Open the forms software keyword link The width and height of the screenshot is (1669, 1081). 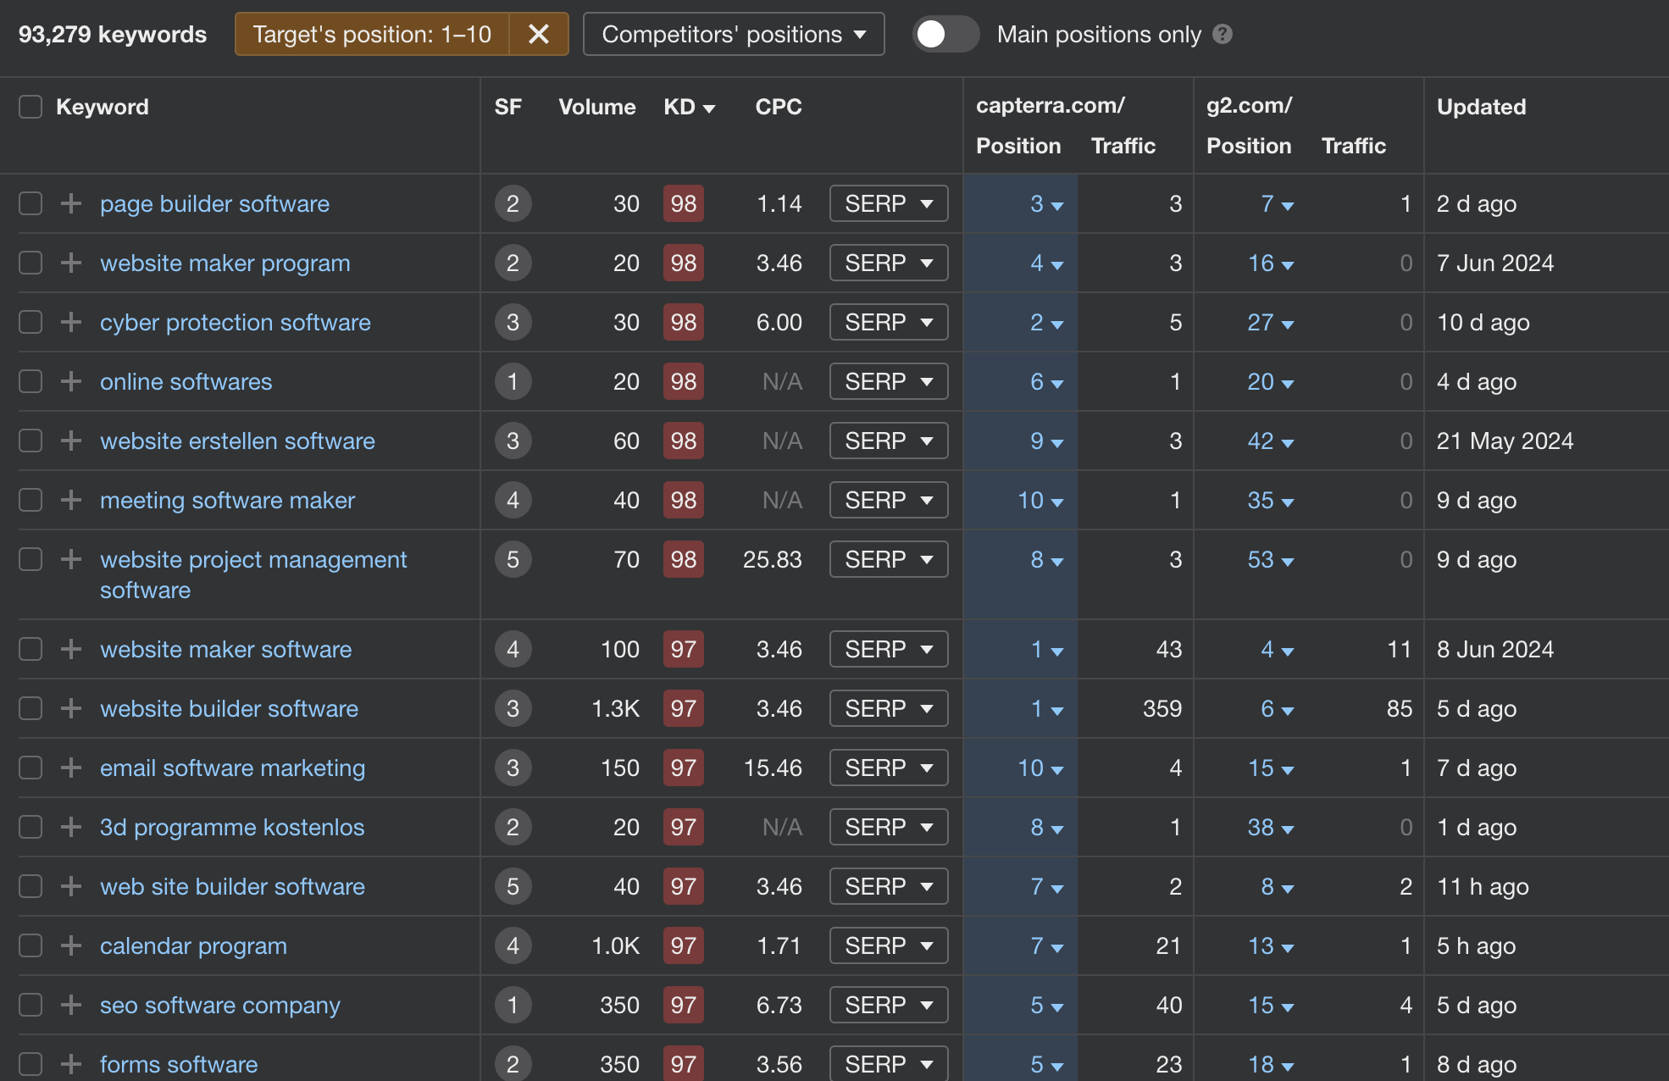point(179,1064)
